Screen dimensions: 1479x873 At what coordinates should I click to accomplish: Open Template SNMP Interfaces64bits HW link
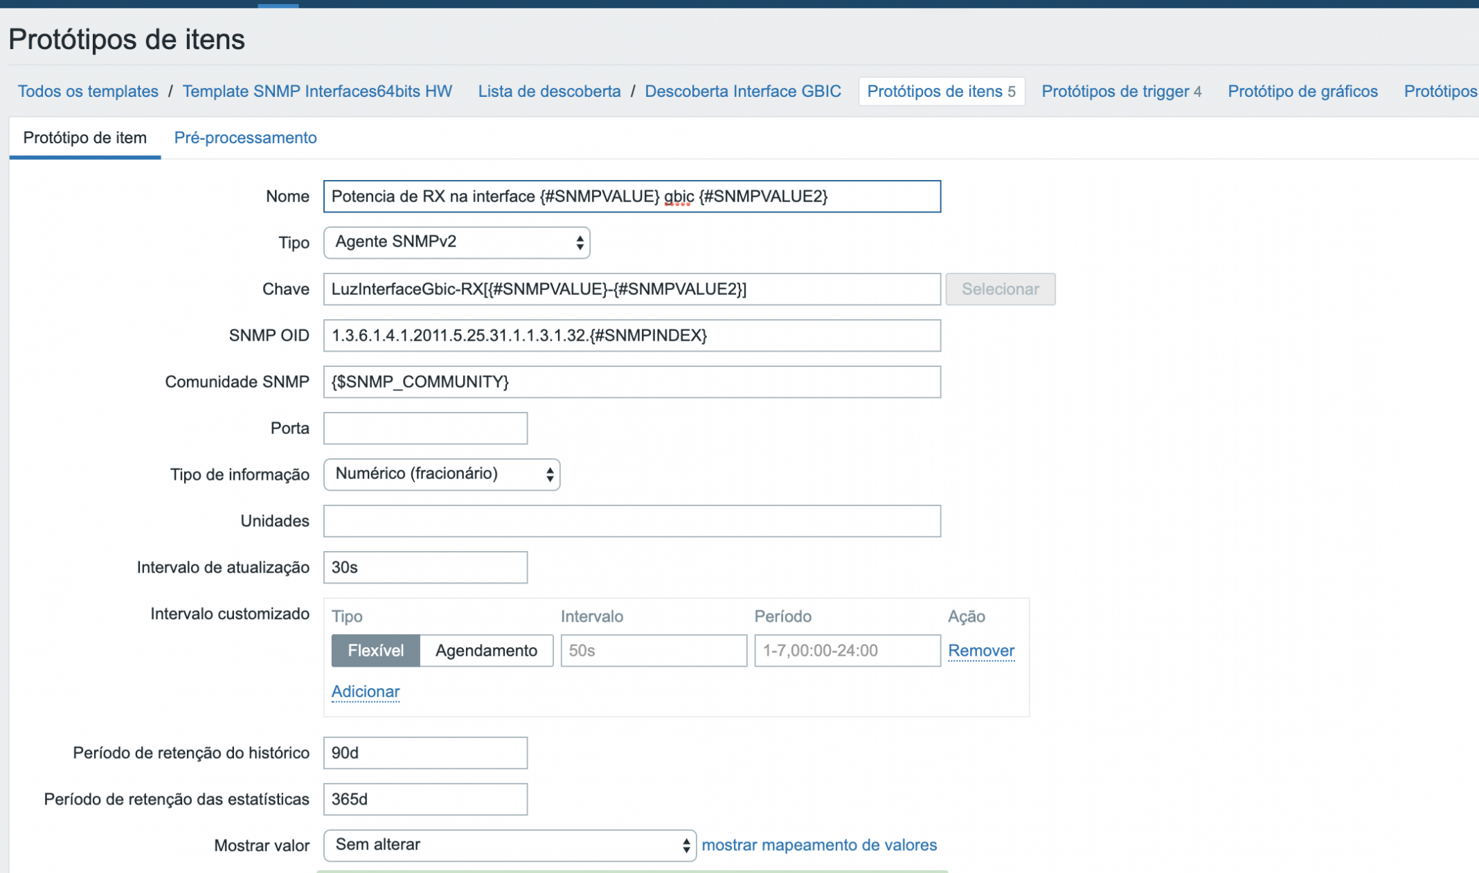tap(317, 91)
